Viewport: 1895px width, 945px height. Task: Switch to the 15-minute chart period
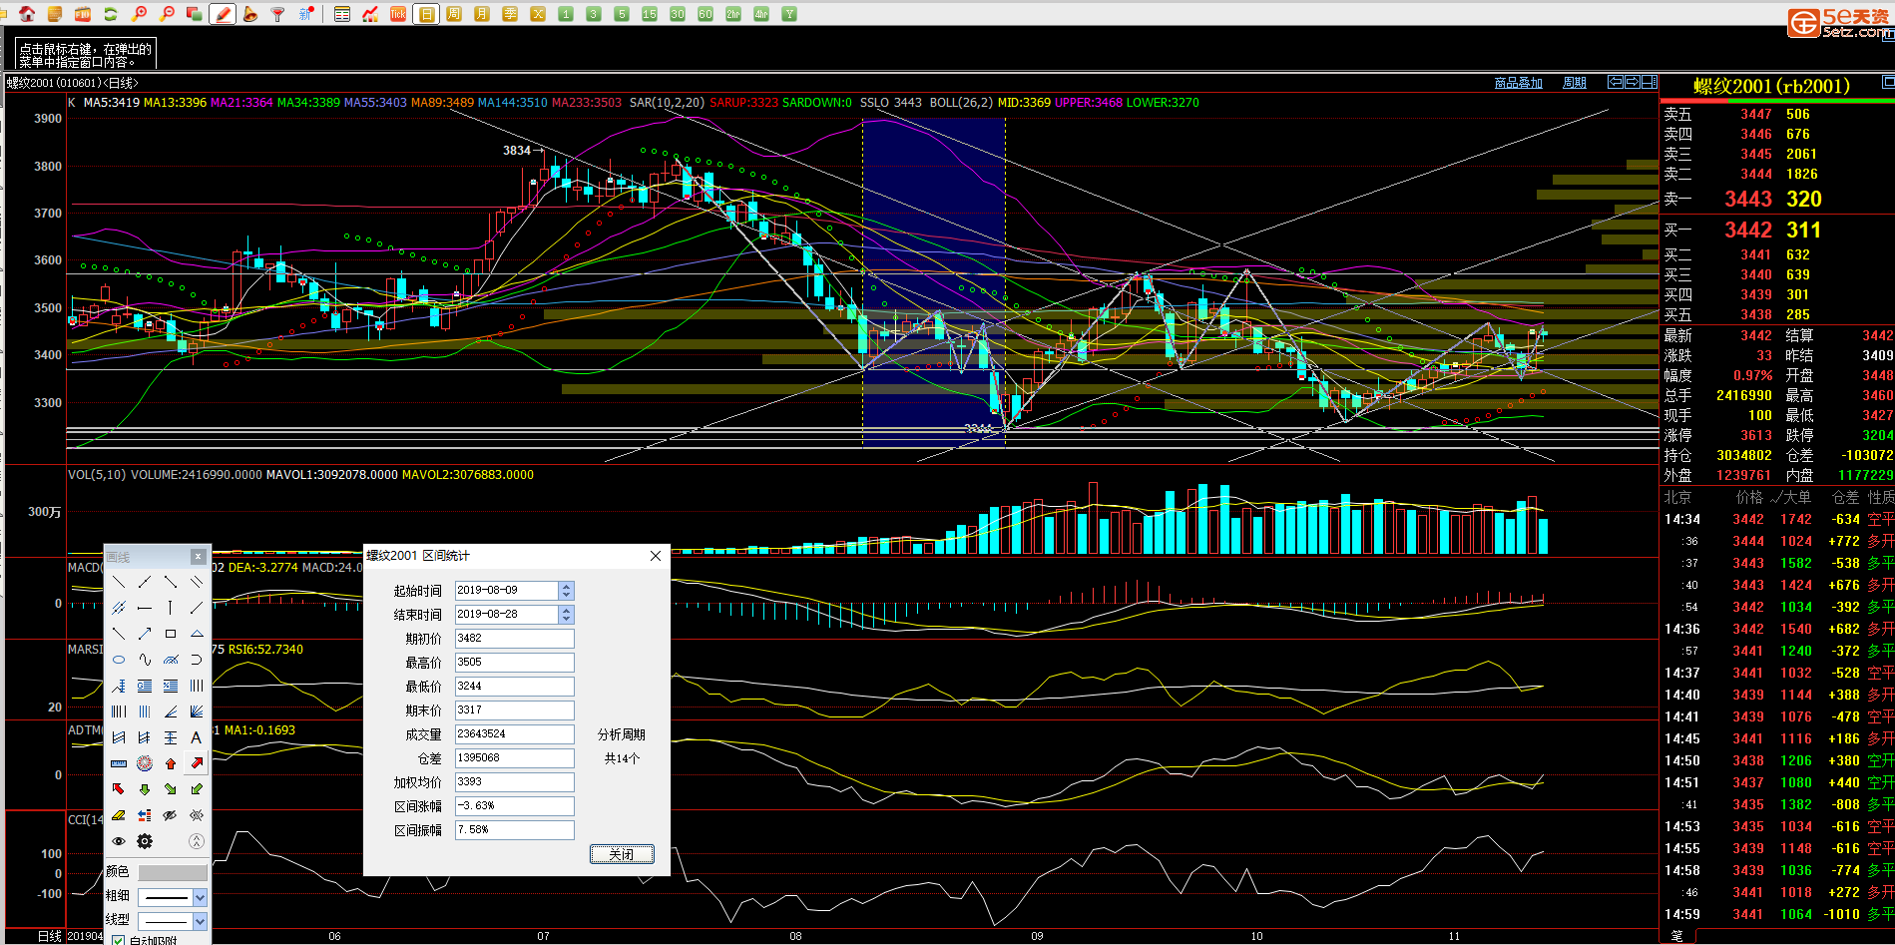(x=650, y=14)
